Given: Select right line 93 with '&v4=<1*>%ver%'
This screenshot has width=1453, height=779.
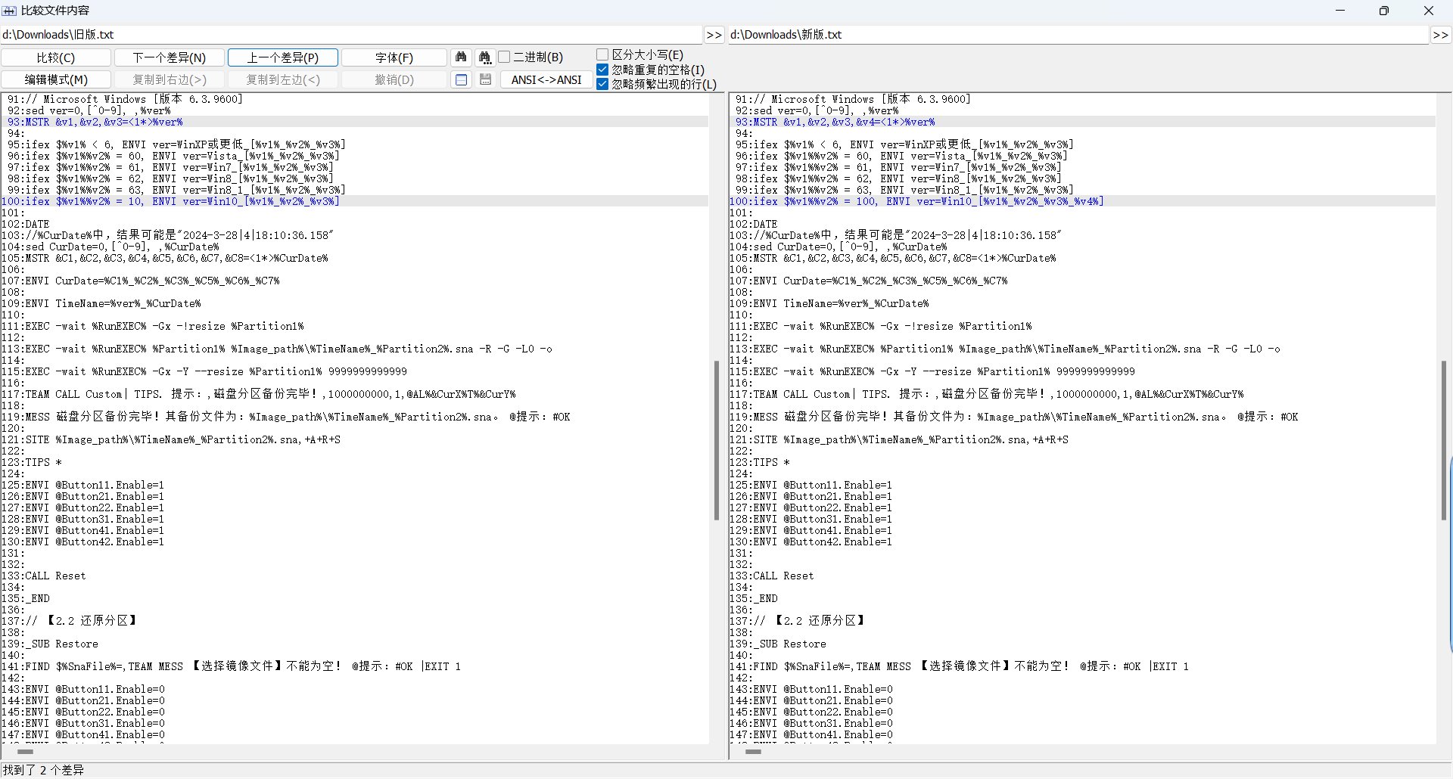Looking at the screenshot, I should click(x=1082, y=122).
